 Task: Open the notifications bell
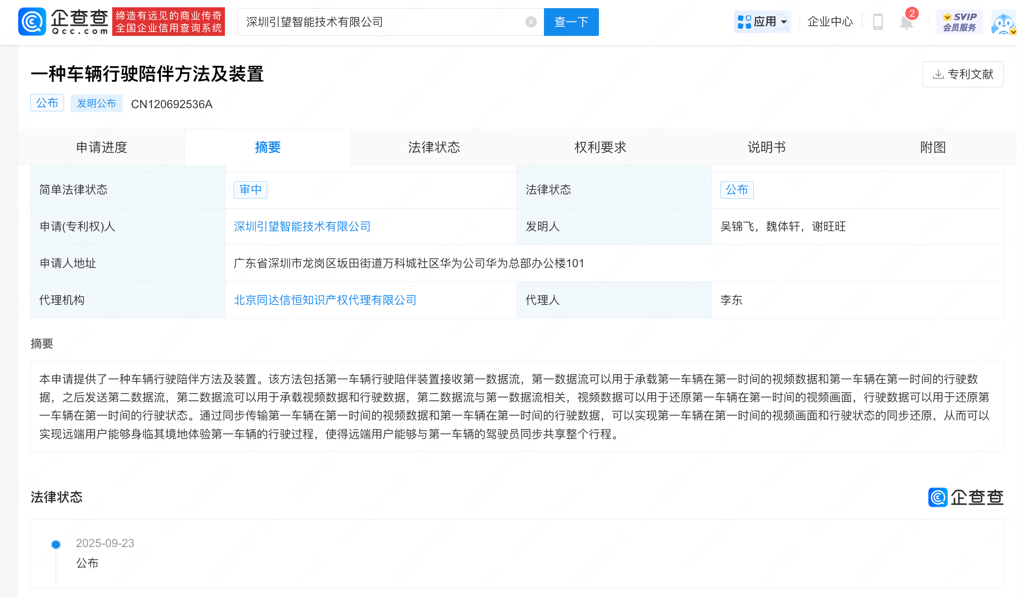click(906, 22)
